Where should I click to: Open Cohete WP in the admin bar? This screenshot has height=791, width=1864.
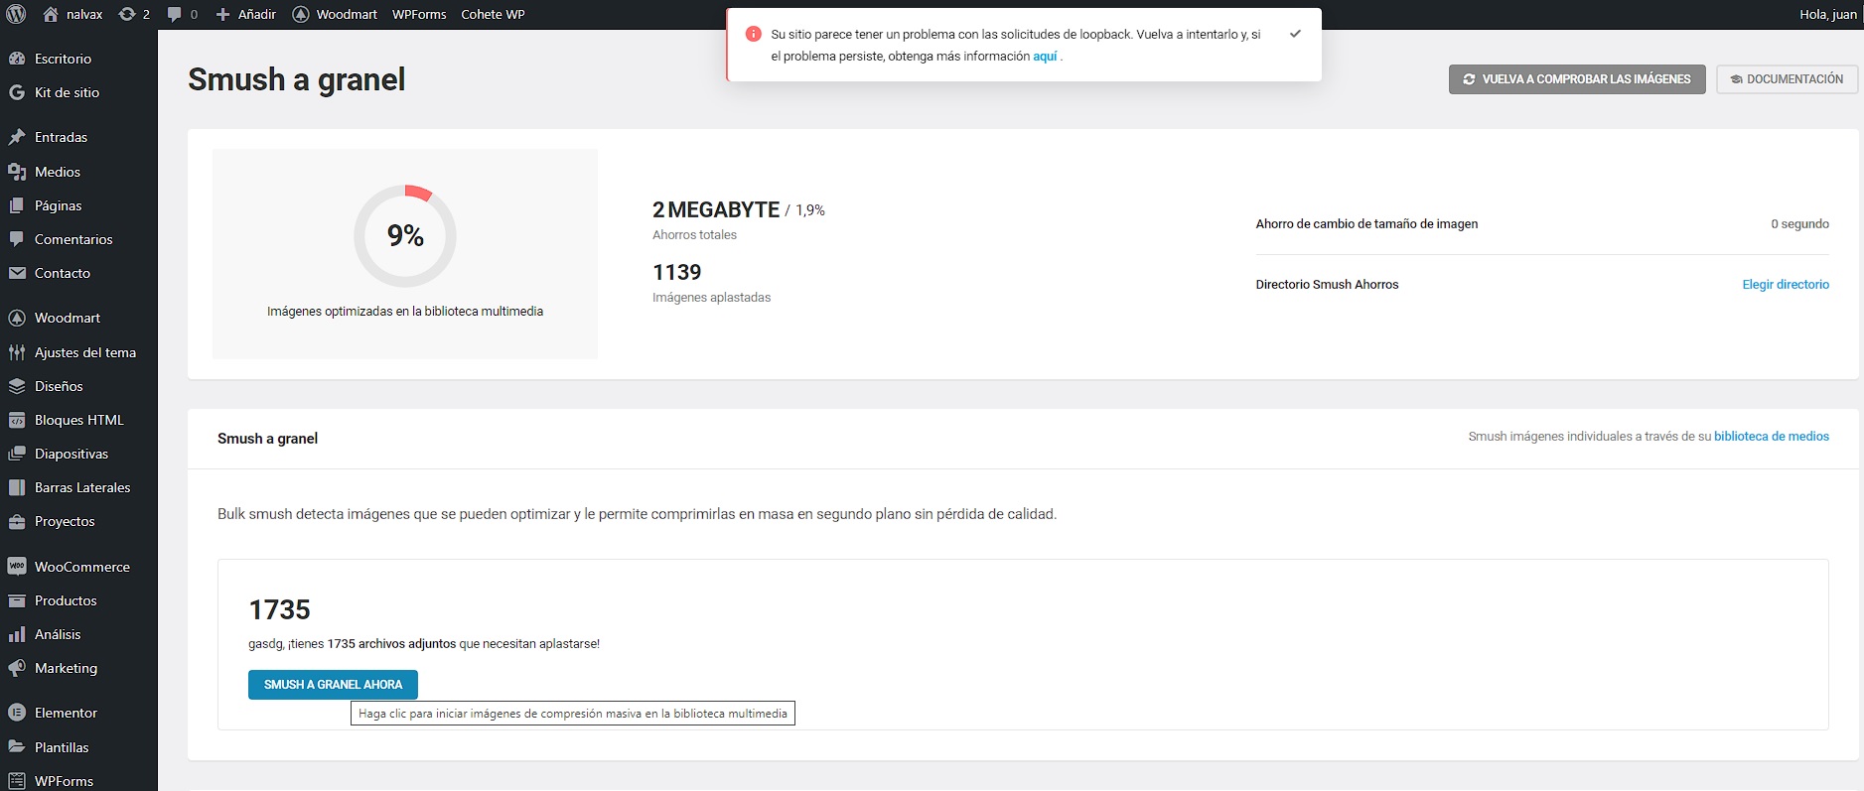[x=493, y=14]
